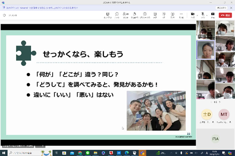Dismiss the device notification banner
This screenshot has width=235, height=156.
(x=231, y=8)
